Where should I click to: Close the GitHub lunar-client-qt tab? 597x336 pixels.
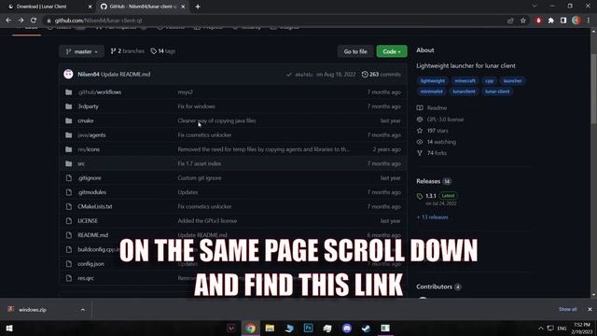(183, 7)
